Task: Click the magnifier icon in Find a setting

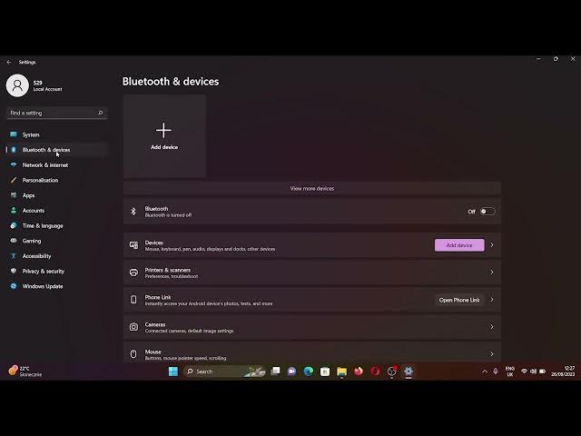Action: click(x=101, y=113)
